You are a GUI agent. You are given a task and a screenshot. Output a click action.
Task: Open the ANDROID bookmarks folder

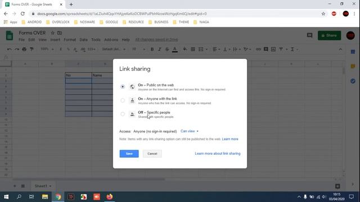(31, 22)
